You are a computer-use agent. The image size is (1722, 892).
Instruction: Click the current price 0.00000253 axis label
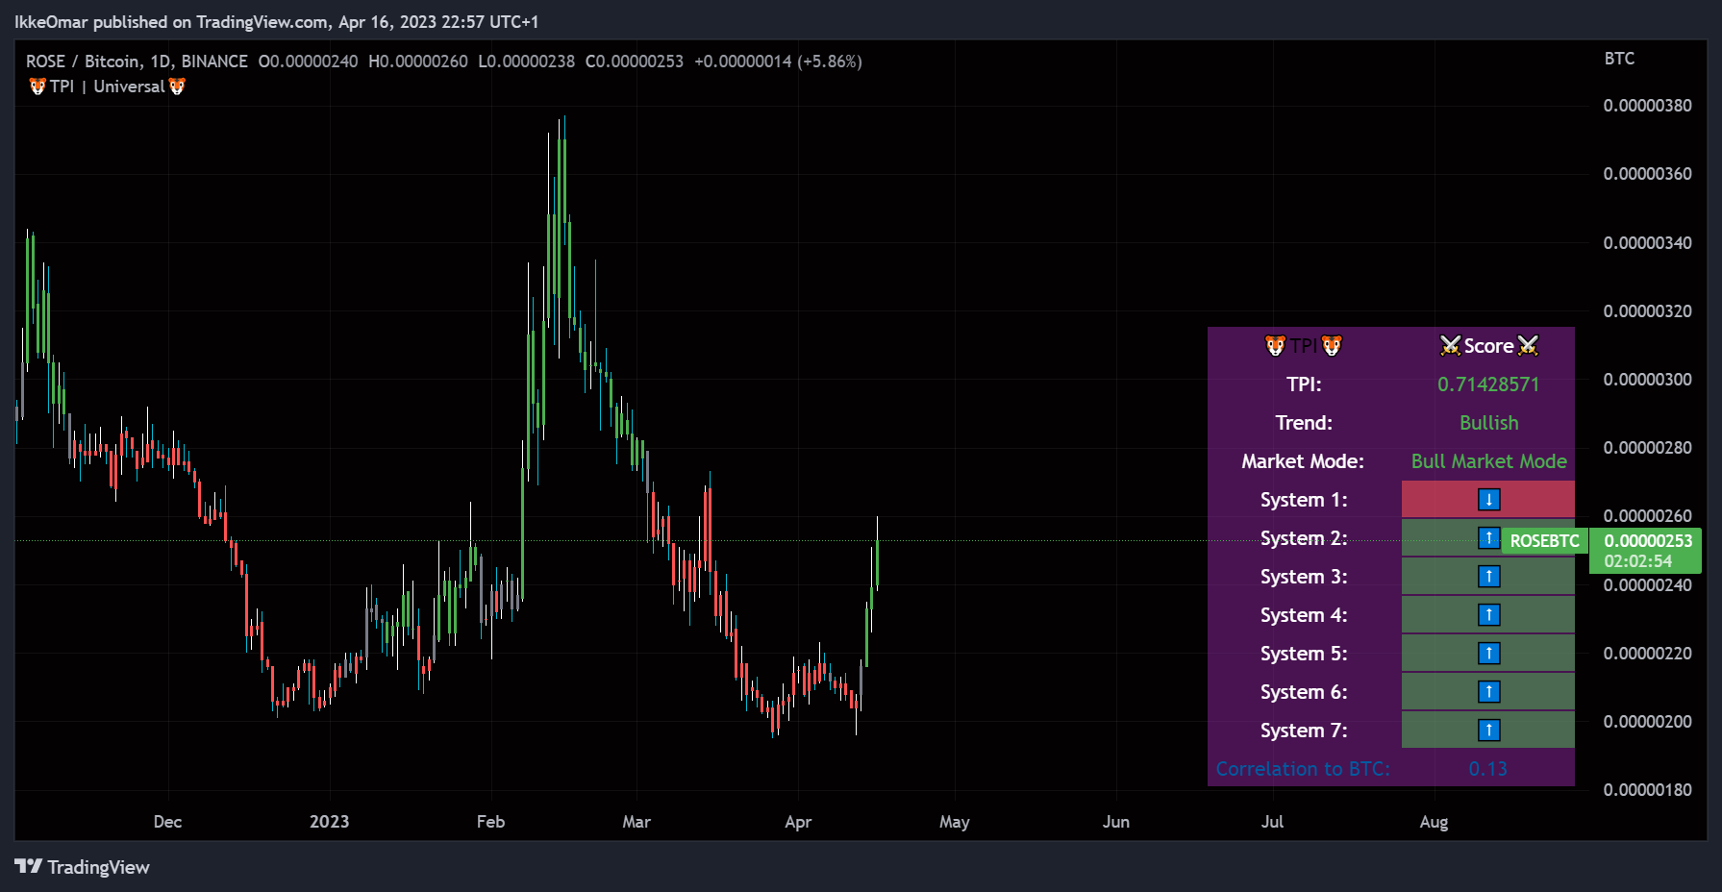(x=1647, y=541)
